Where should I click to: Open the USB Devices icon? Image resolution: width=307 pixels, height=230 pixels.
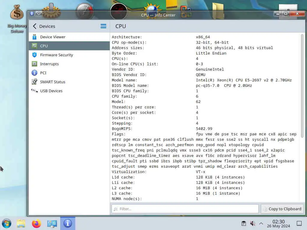34,91
